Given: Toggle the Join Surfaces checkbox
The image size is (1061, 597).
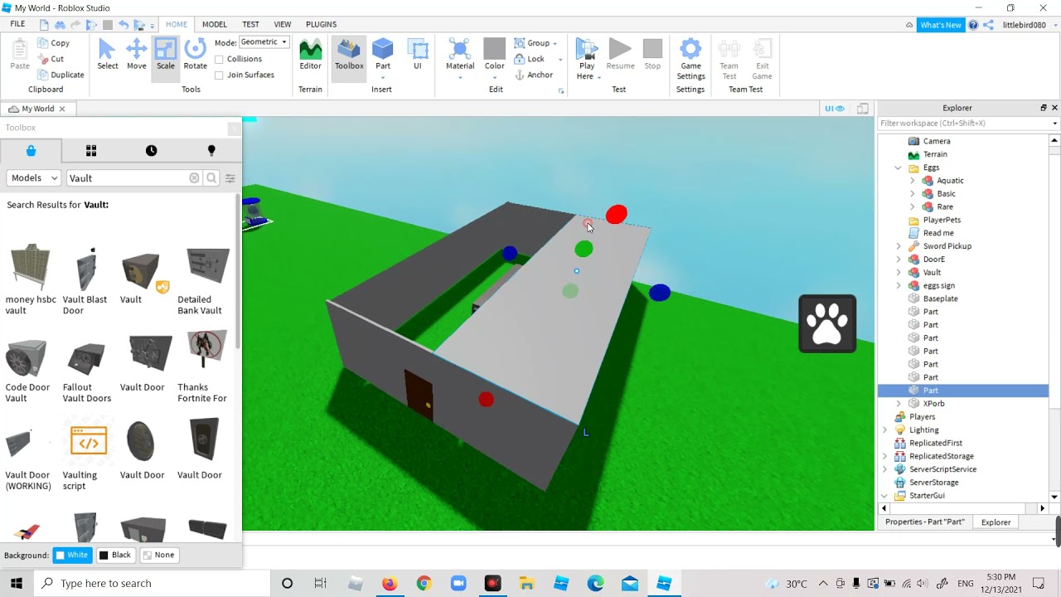Looking at the screenshot, I should point(219,75).
